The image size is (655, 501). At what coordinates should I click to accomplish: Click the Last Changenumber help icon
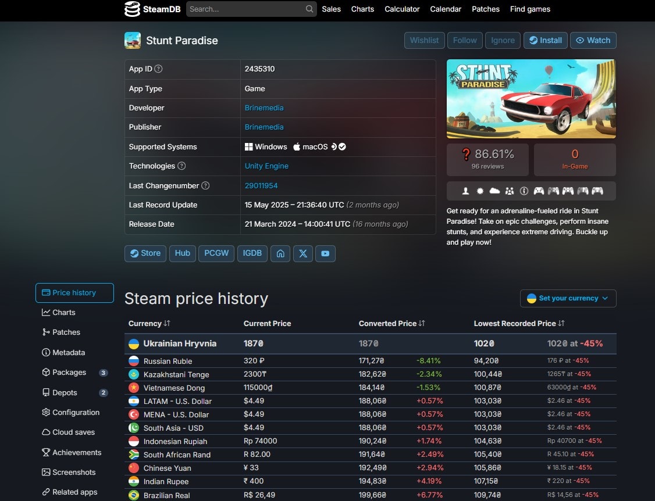tap(205, 185)
